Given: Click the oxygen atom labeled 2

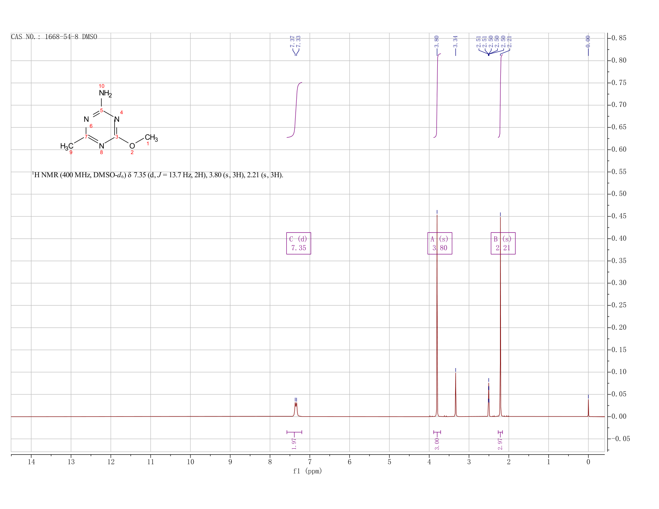Looking at the screenshot, I should click(x=132, y=146).
